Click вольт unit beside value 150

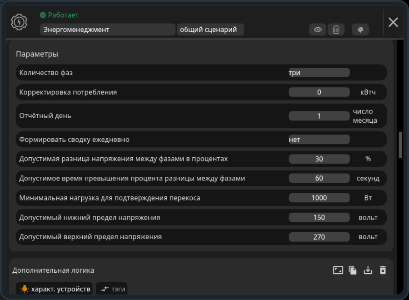[x=368, y=218]
